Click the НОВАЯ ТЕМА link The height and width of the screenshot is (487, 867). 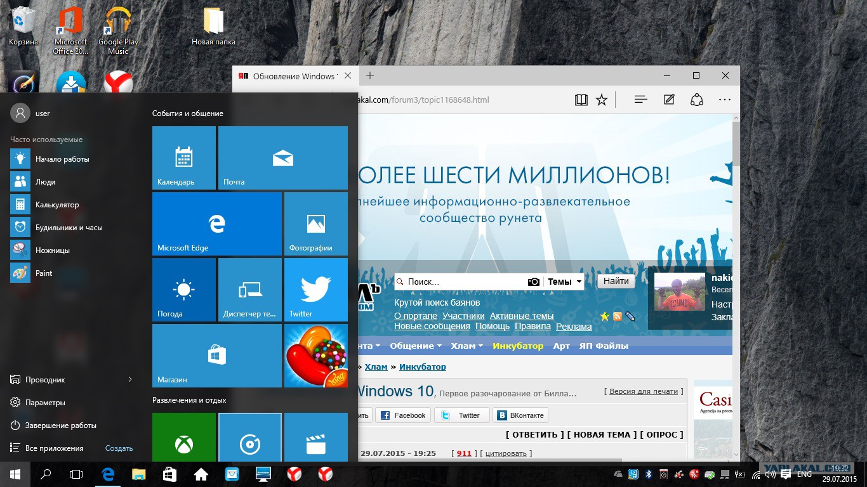coord(602,434)
